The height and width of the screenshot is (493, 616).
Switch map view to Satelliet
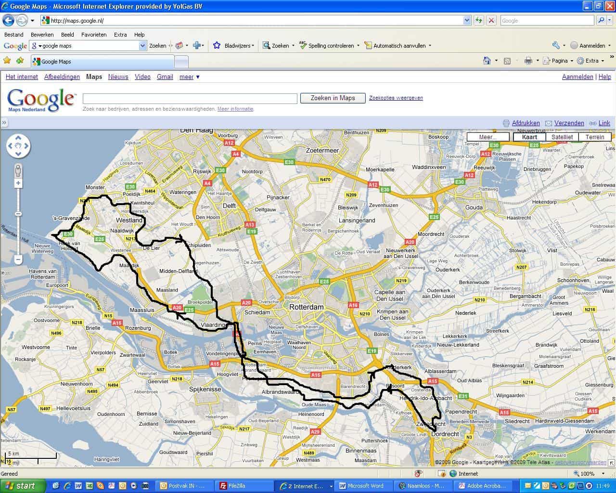pos(562,137)
